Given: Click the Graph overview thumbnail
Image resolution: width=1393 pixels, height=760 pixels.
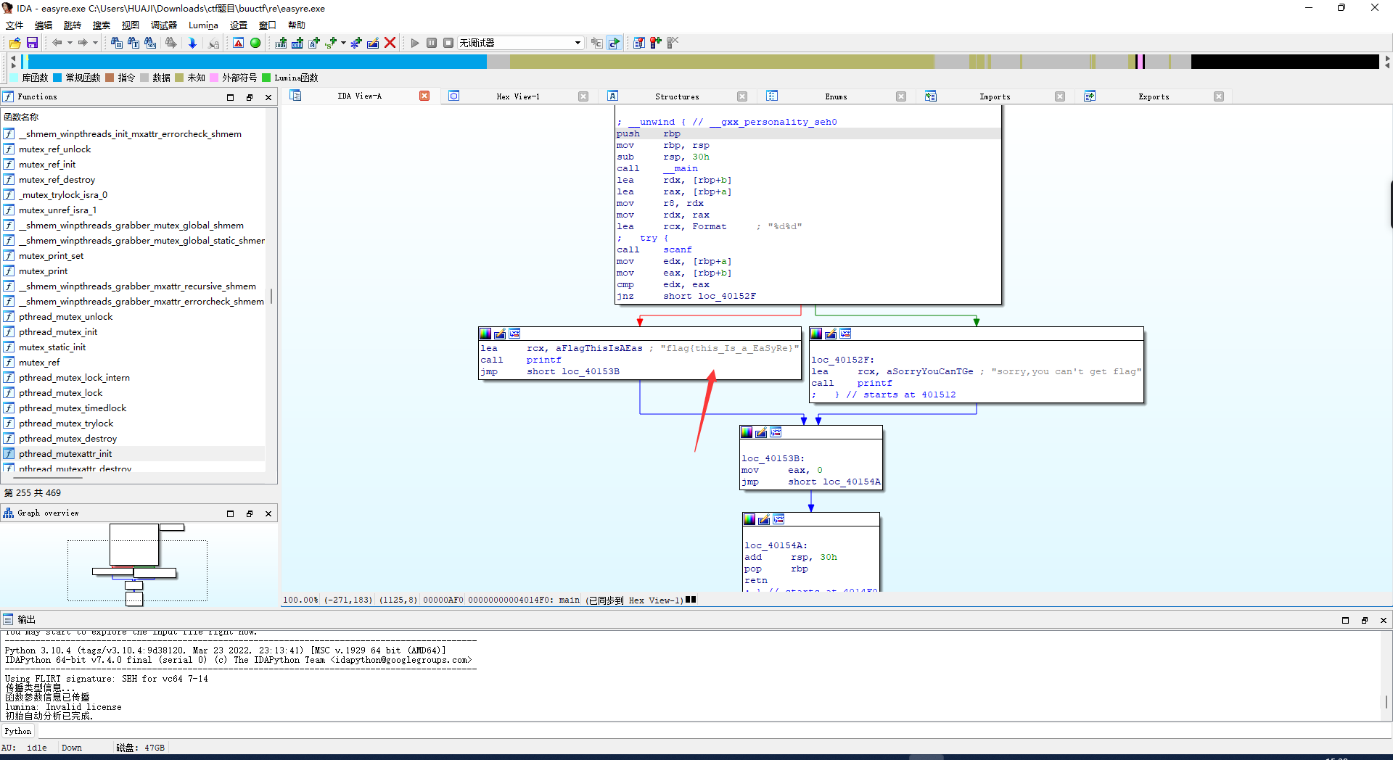Looking at the screenshot, I should pos(137,566).
